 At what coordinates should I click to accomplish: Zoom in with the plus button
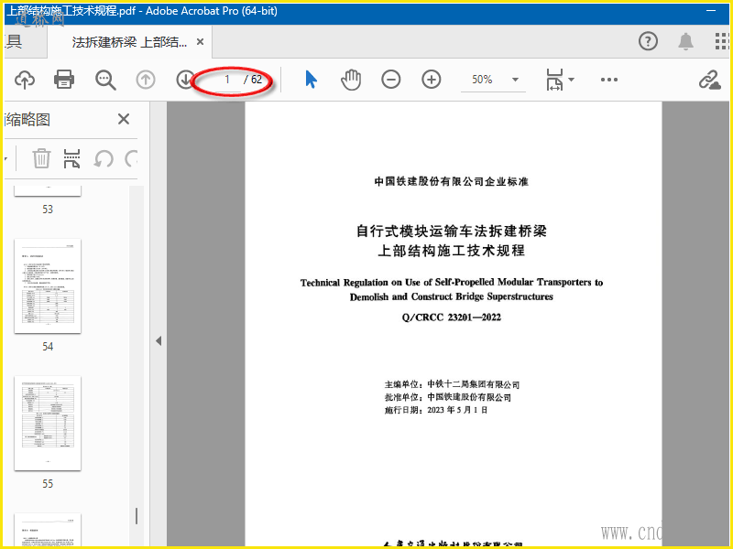coord(431,80)
